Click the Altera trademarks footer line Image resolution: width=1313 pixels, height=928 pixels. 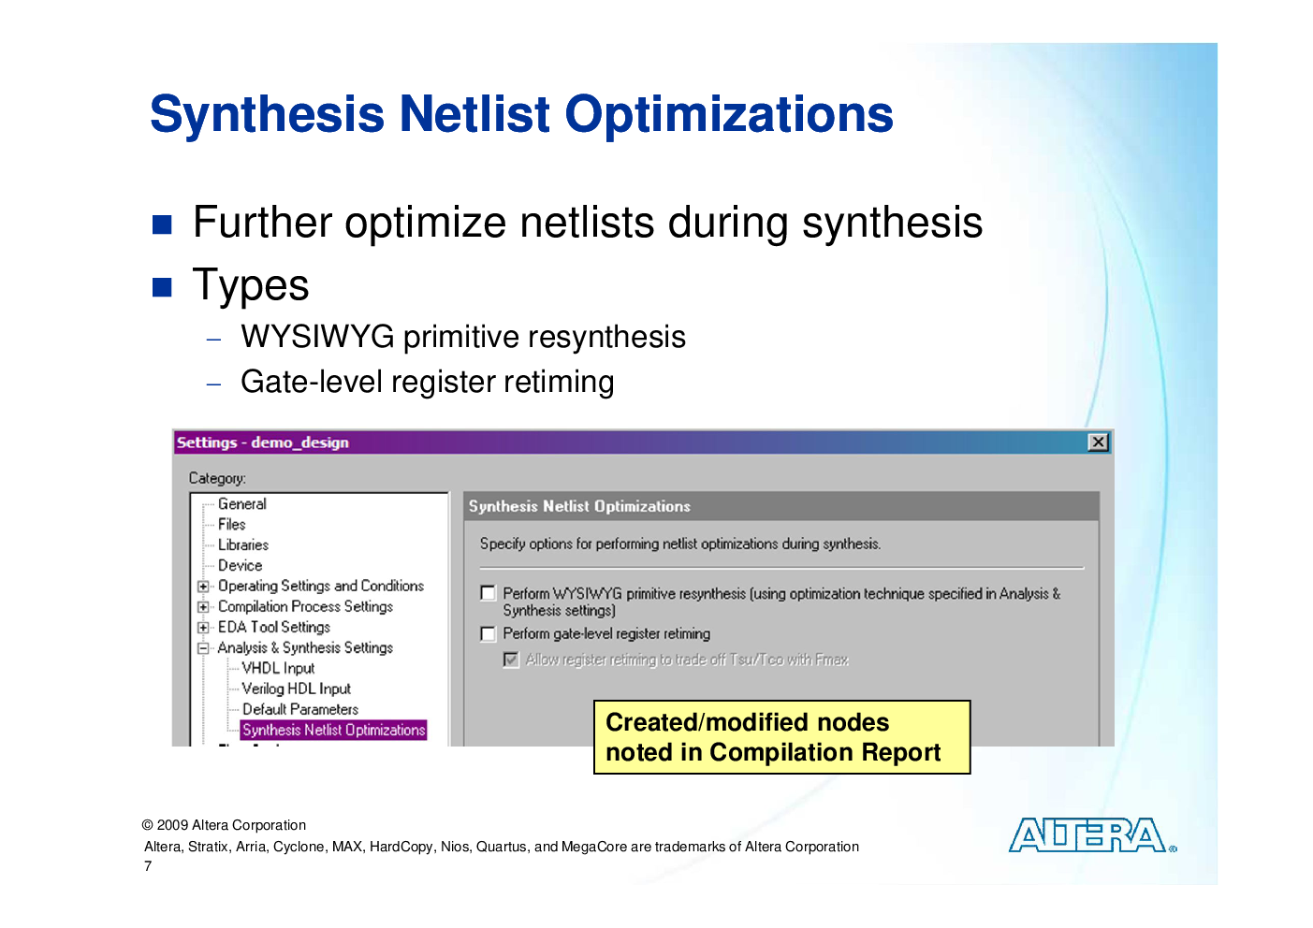[502, 847]
